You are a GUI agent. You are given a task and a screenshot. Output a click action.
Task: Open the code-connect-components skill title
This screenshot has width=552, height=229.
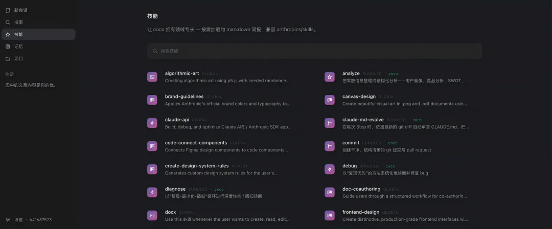click(x=196, y=143)
